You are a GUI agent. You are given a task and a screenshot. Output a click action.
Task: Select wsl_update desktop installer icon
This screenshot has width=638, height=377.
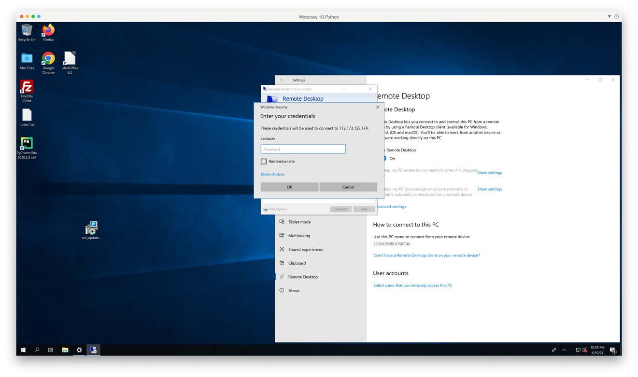(x=91, y=230)
